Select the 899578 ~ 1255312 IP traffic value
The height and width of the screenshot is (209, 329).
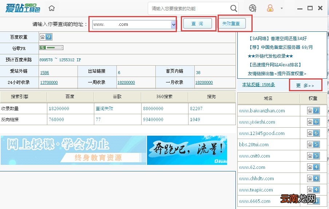pyautogui.click(x=60, y=60)
